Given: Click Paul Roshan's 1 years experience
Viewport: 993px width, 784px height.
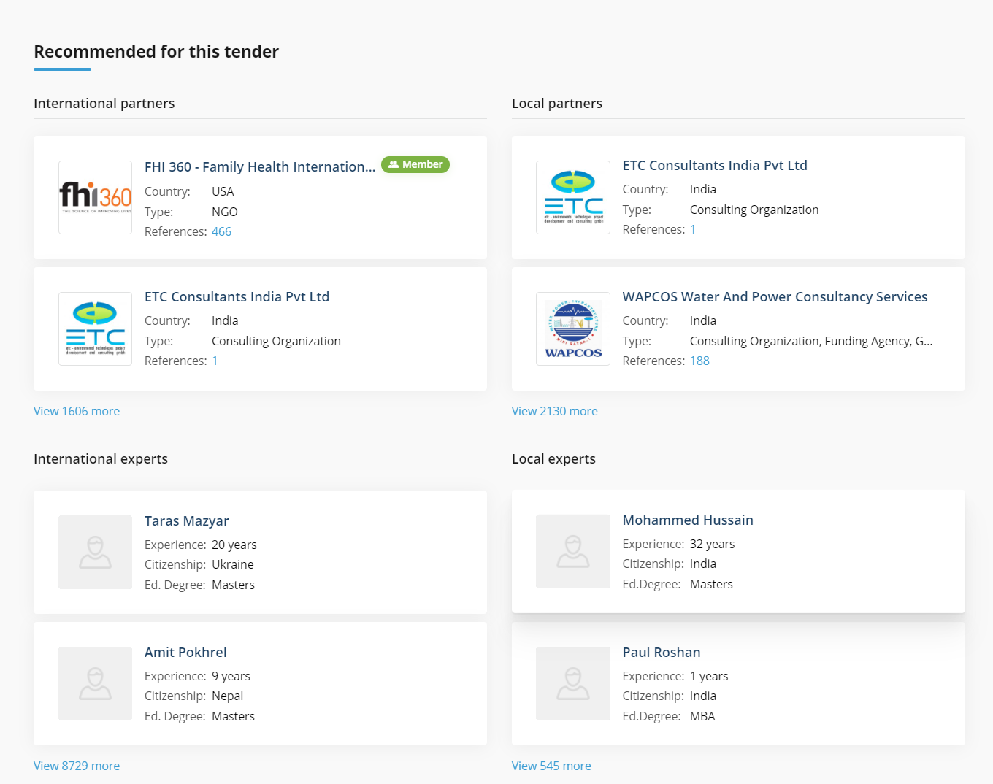Looking at the screenshot, I should pos(709,676).
